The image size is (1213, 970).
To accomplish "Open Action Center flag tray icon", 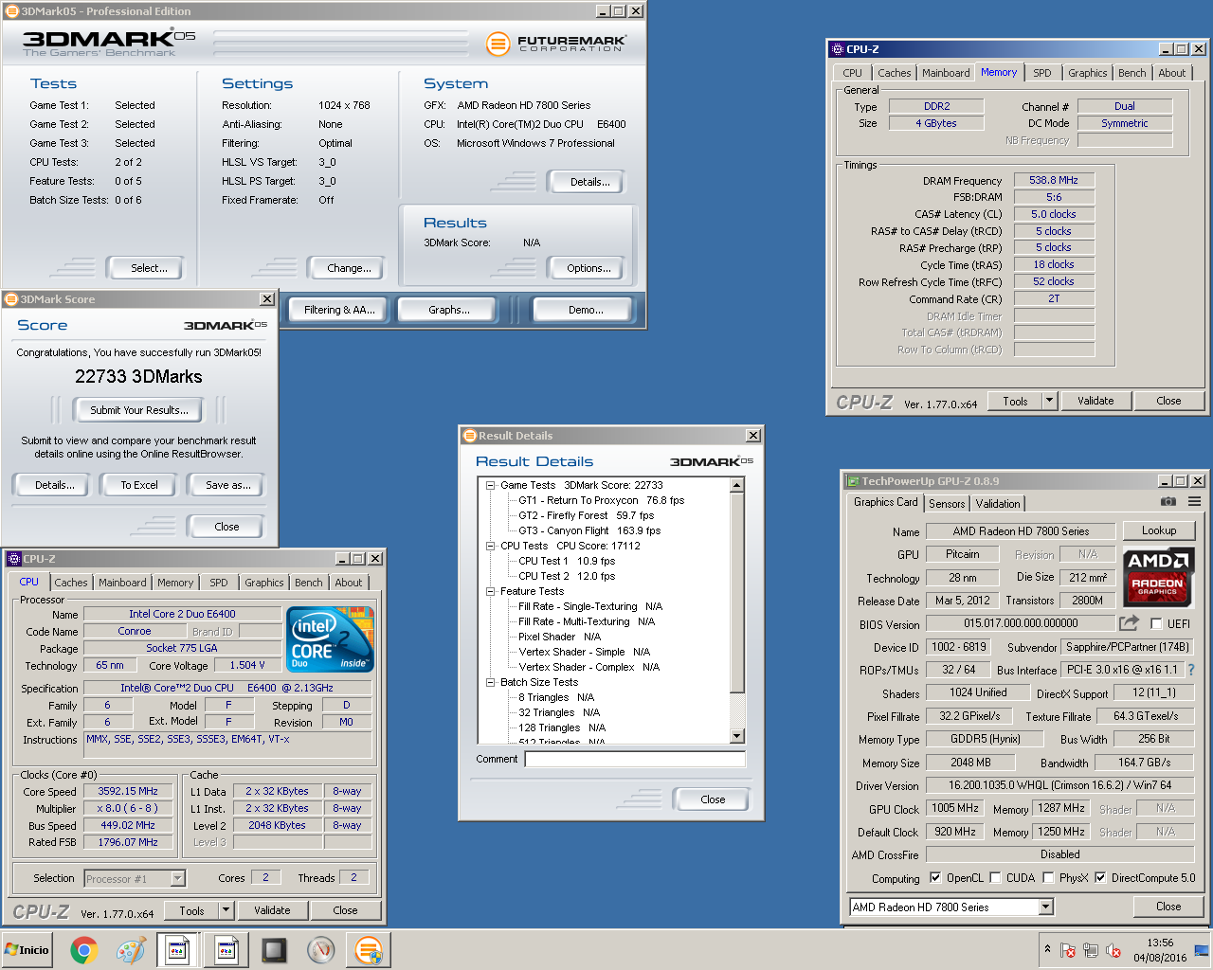I will click(1068, 950).
